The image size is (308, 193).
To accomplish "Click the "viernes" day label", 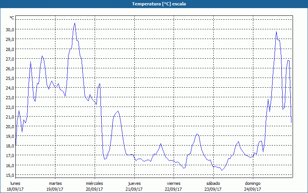I will pos(174,183).
